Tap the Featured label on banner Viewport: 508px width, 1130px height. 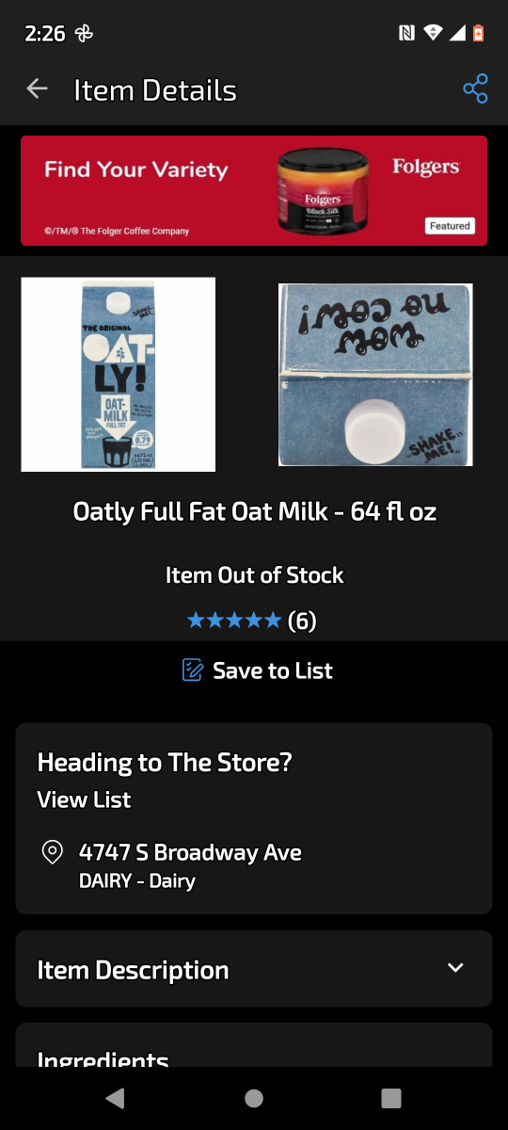coord(450,226)
